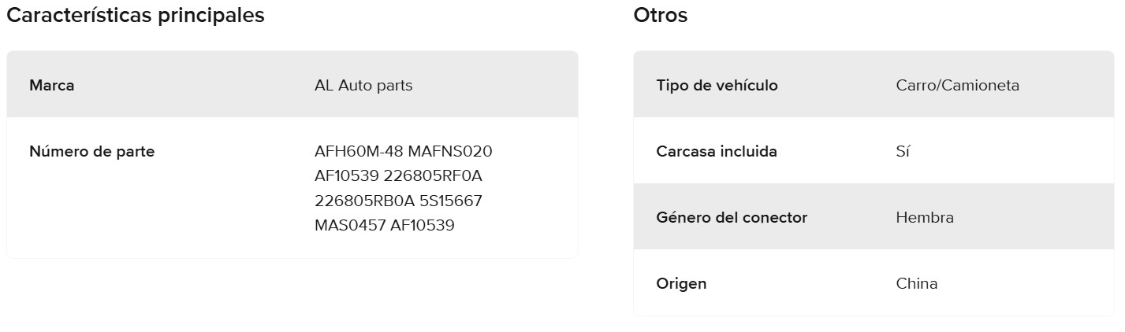The width and height of the screenshot is (1125, 332).
Task: Click part number MAS0457
Action: (350, 226)
